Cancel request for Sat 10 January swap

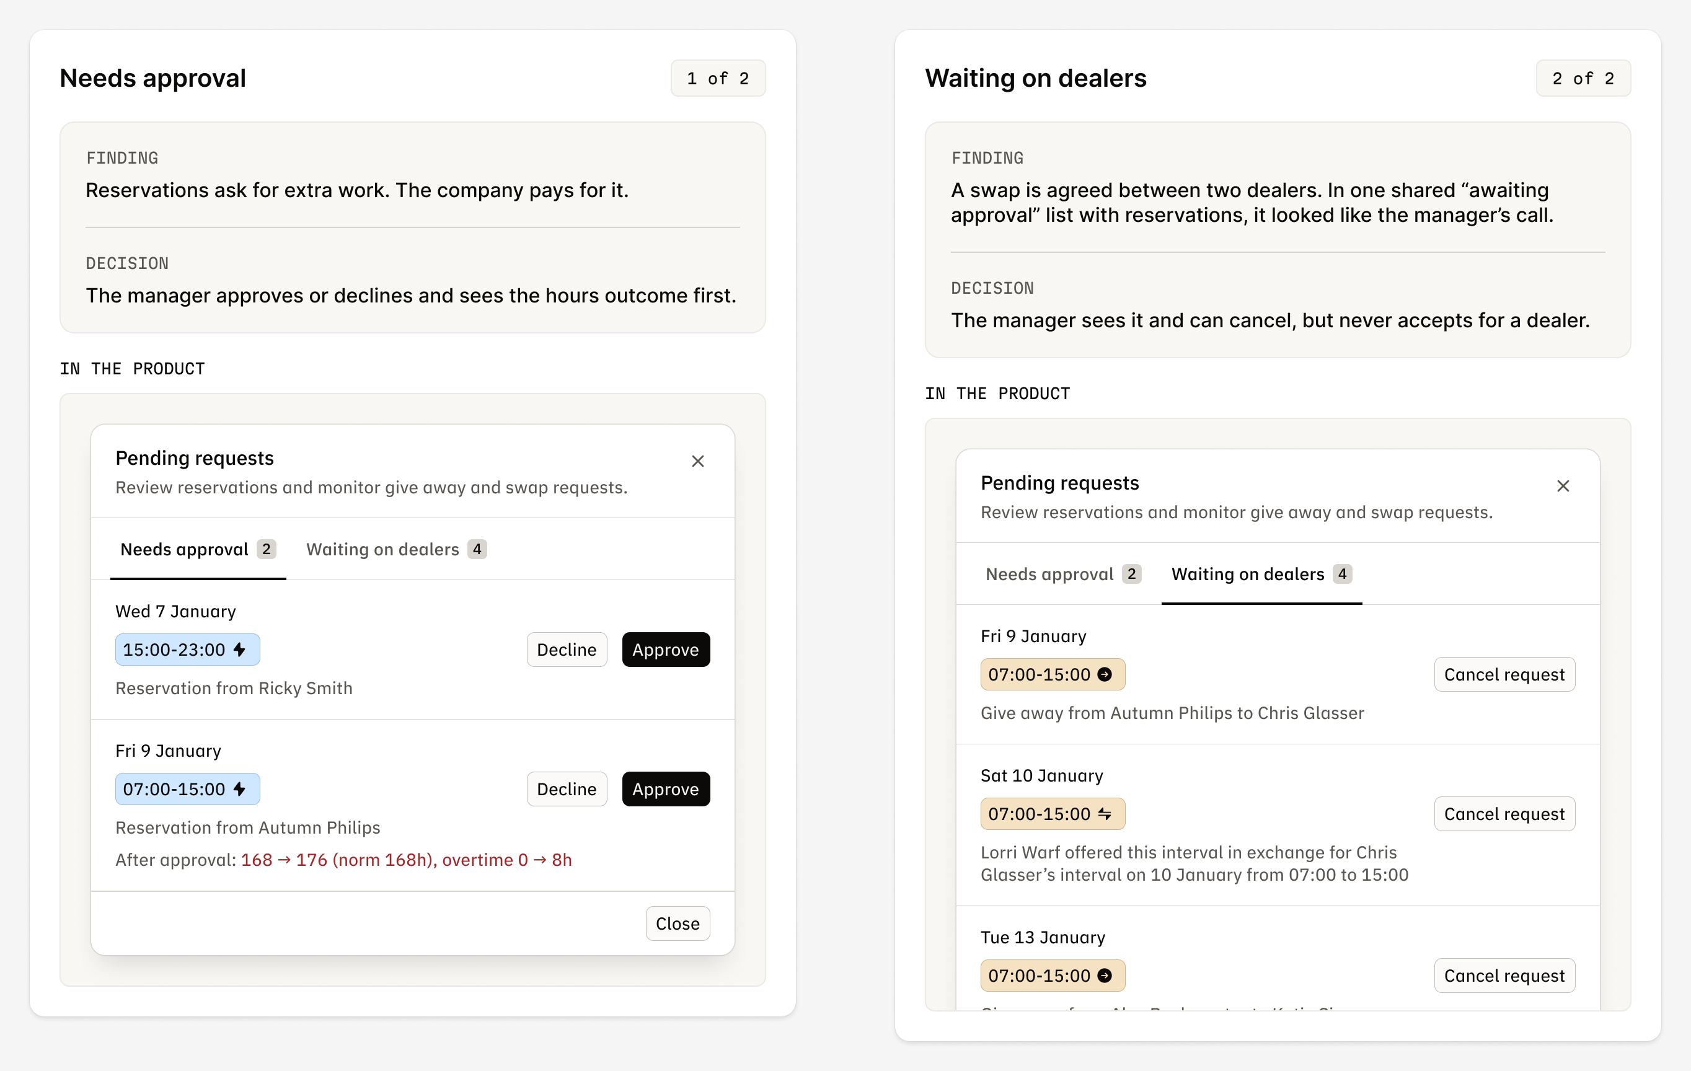pos(1504,813)
